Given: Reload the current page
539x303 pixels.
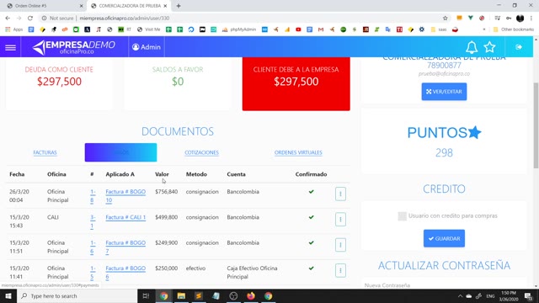Looking at the screenshot, I should click(30, 18).
